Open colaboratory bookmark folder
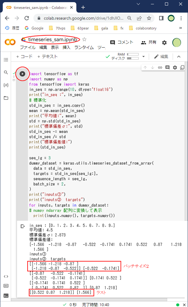The height and width of the screenshot is (307, 188). coord(143,28)
